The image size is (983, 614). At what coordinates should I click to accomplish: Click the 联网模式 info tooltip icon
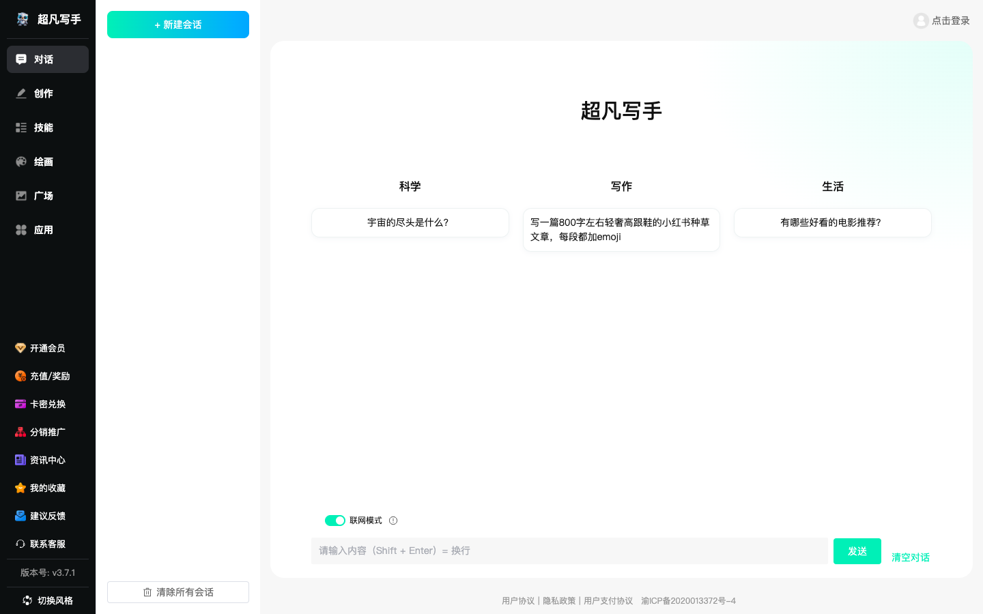point(393,521)
